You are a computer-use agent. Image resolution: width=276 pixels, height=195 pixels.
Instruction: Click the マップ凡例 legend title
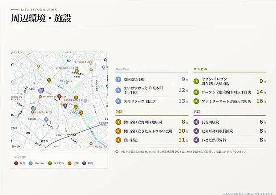[x=20, y=157]
